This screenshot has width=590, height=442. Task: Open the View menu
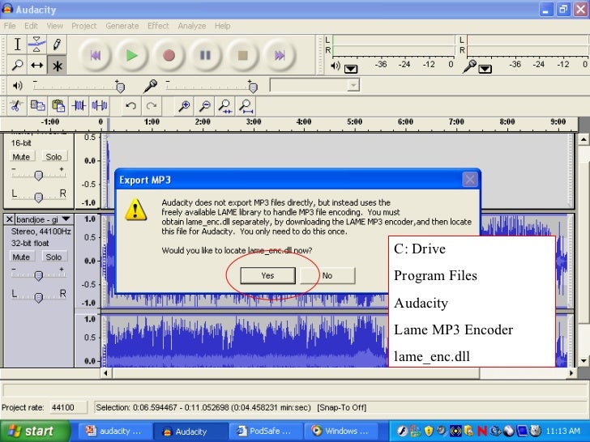(x=55, y=26)
